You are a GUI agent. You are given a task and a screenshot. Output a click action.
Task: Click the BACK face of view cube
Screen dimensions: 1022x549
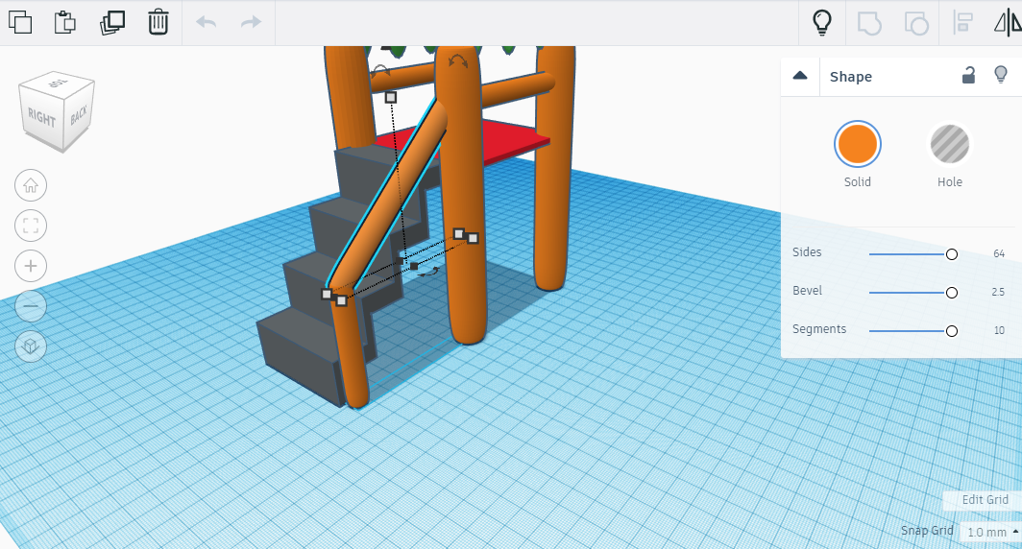coord(79,115)
